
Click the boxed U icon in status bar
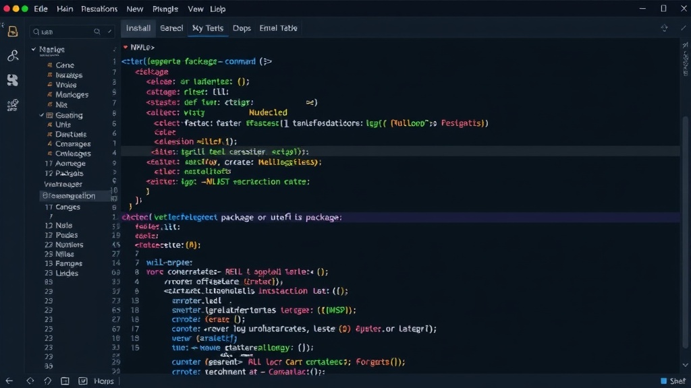tap(82, 381)
